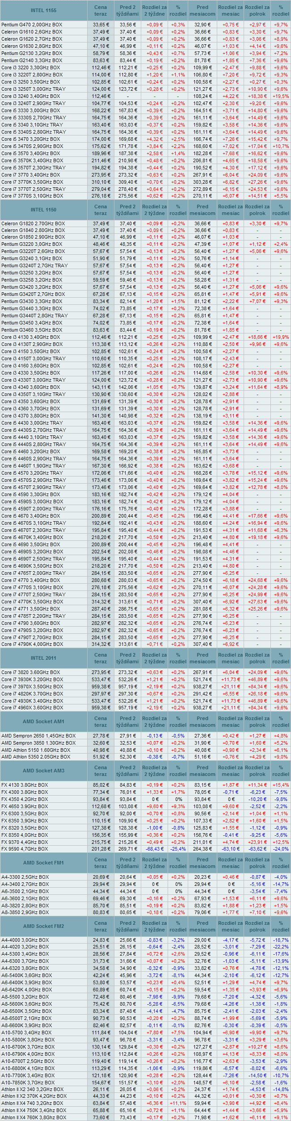This screenshot has width=291, height=1121.
Task: Select FX 4650 3.9GHz BOX name
Action: pos(25,806)
